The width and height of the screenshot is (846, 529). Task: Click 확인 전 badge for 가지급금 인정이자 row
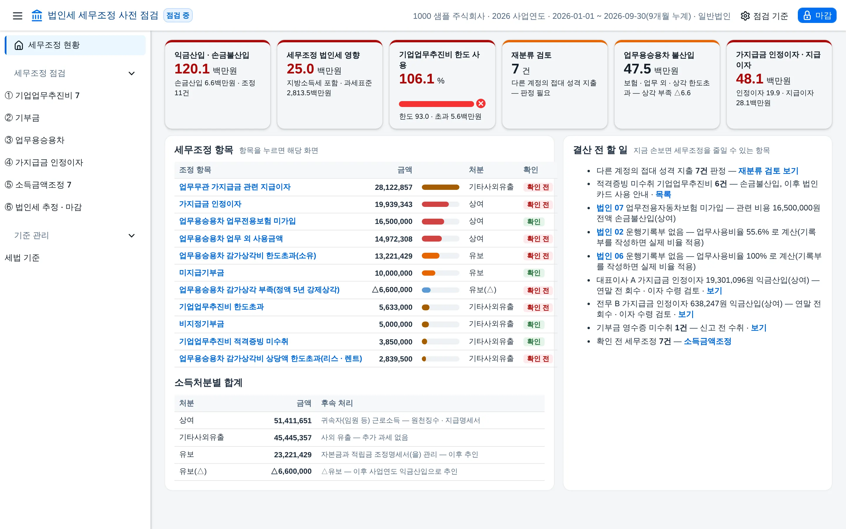538,204
